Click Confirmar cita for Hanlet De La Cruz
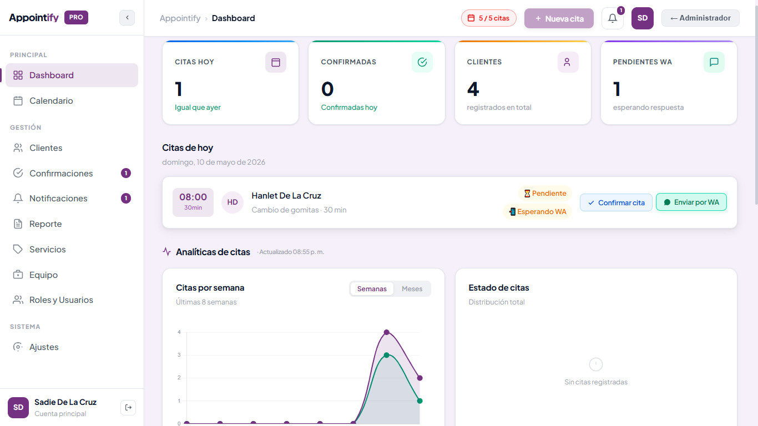 pos(616,202)
